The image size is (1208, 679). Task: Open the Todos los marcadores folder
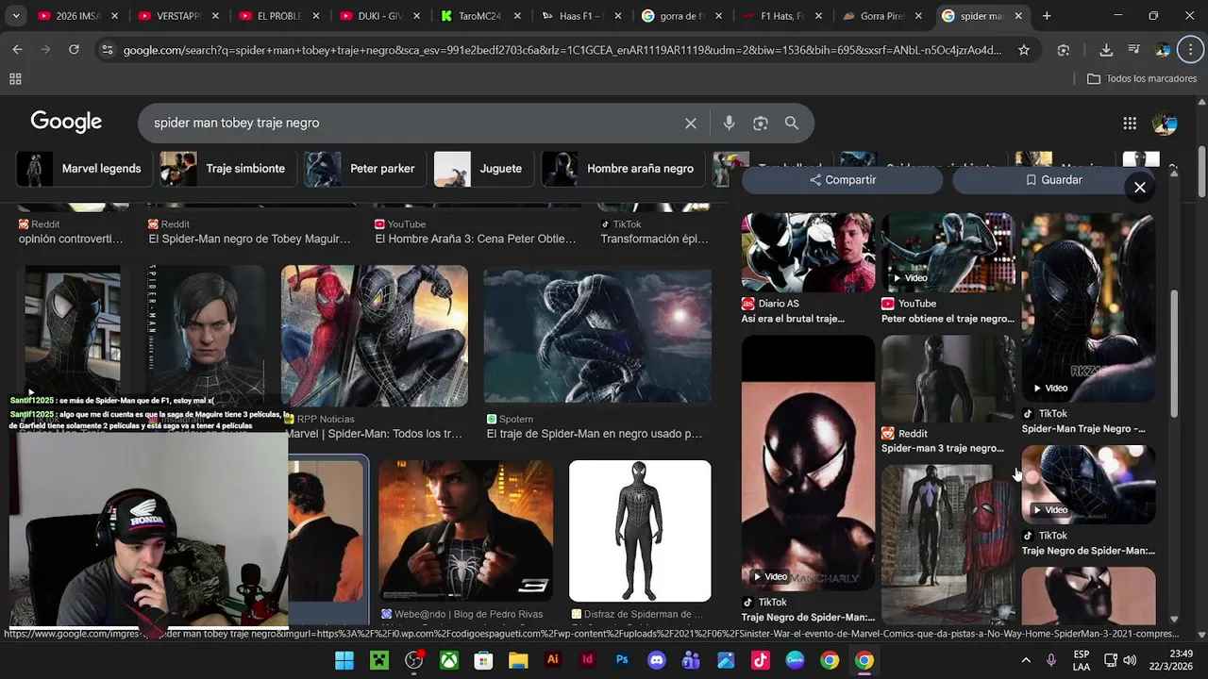pos(1142,79)
